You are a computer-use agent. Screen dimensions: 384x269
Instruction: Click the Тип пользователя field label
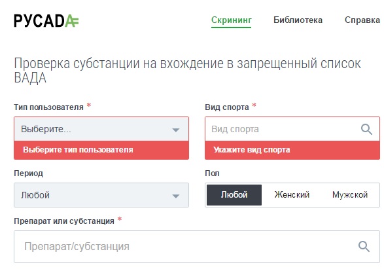click(x=48, y=107)
